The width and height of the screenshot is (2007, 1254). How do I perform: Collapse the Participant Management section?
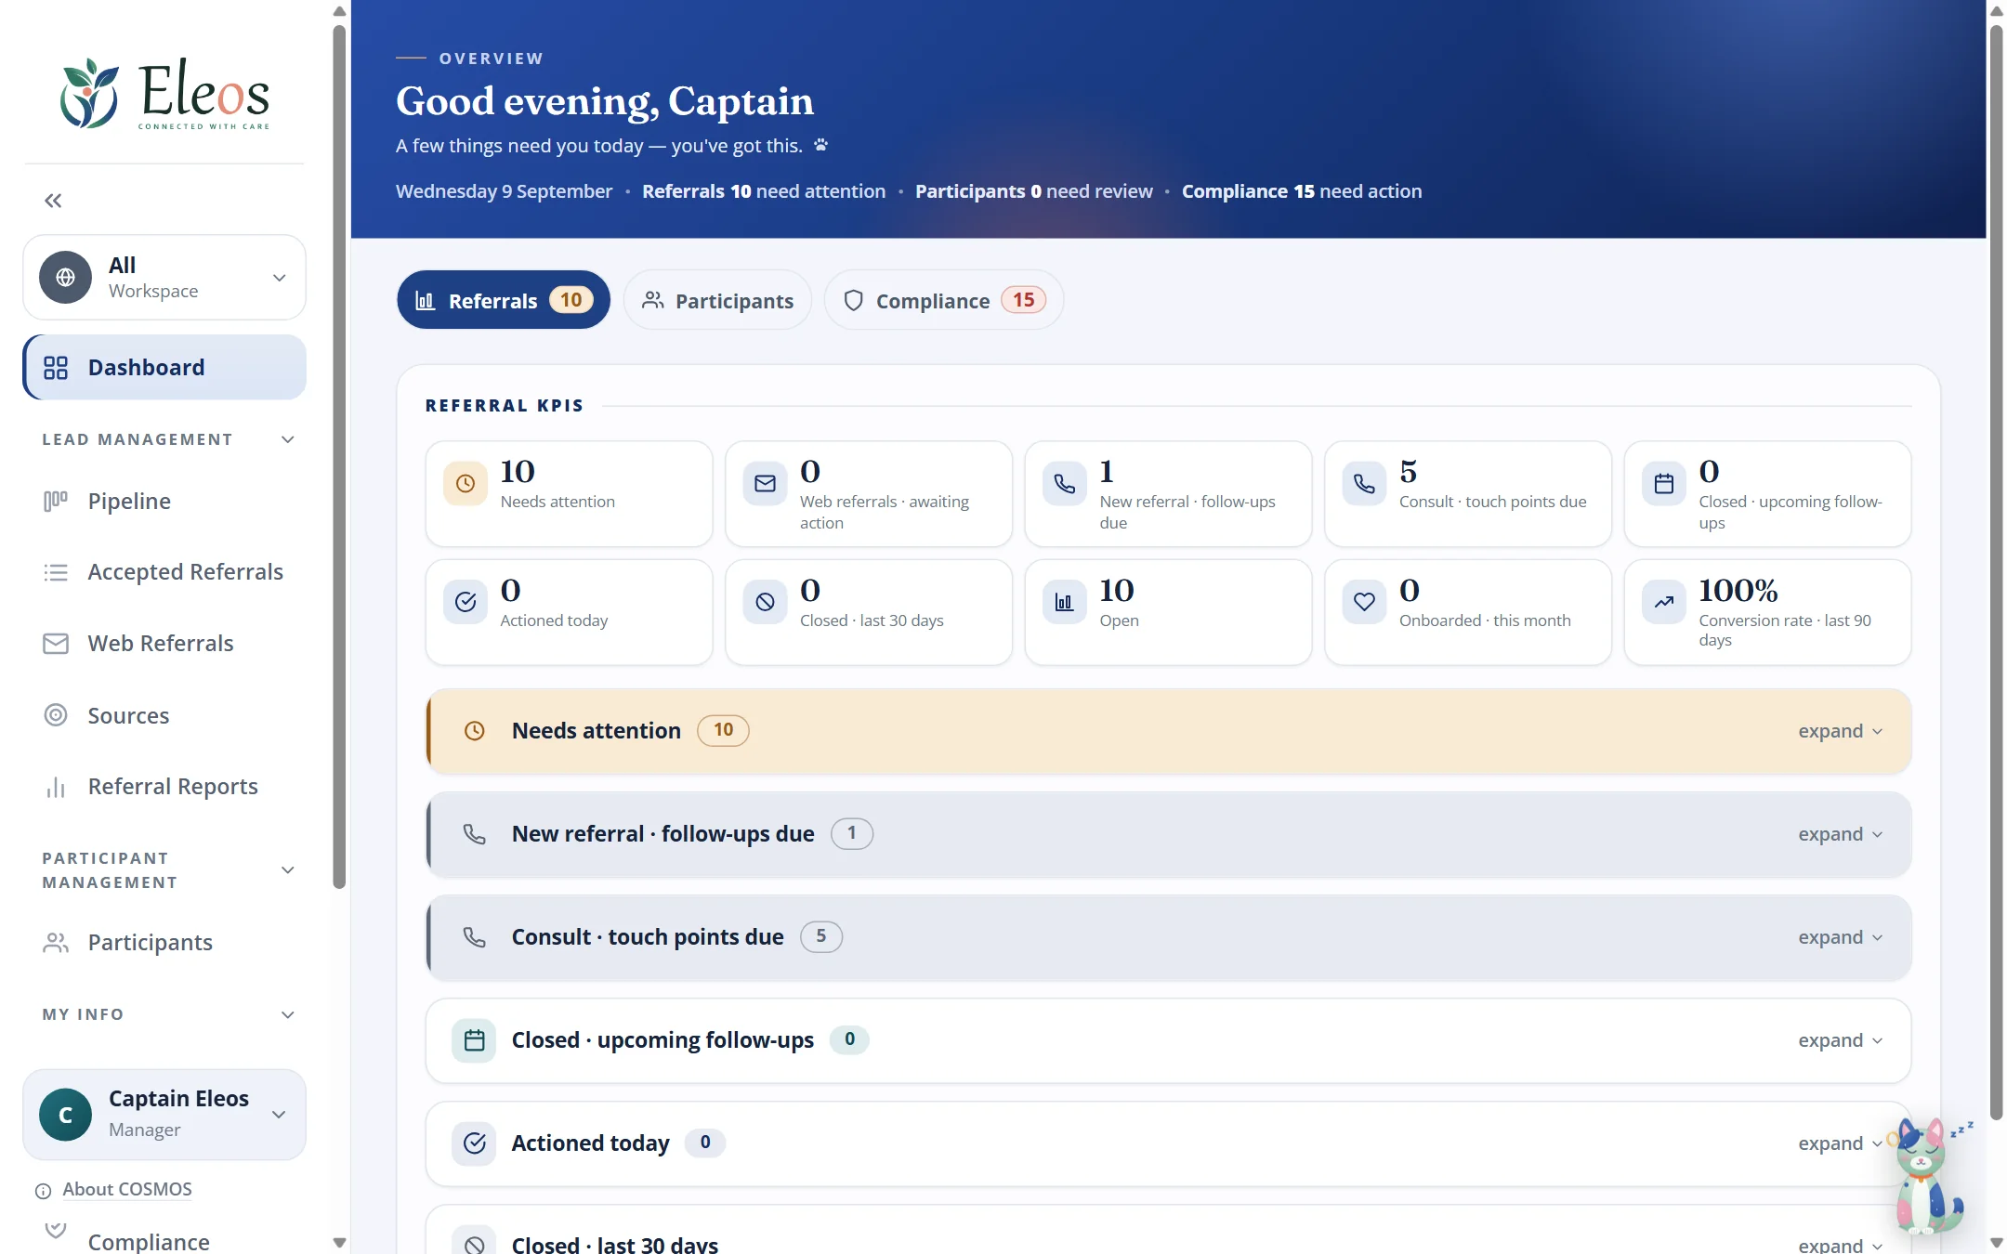(288, 870)
